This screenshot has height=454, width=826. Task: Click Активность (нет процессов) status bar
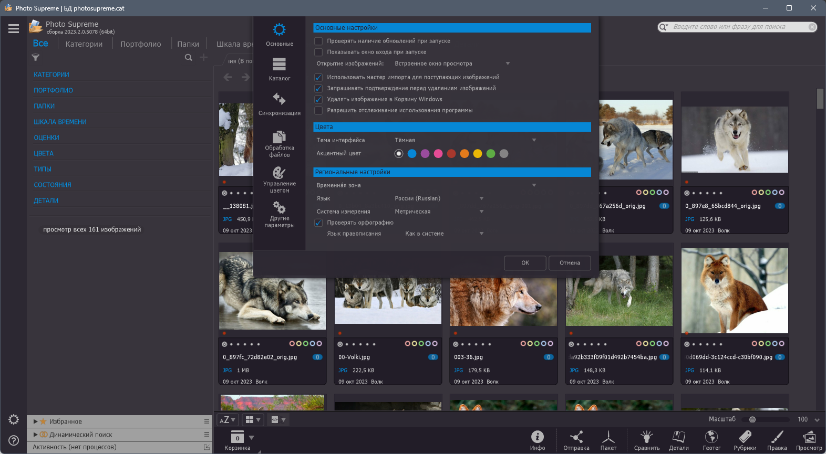pos(119,447)
